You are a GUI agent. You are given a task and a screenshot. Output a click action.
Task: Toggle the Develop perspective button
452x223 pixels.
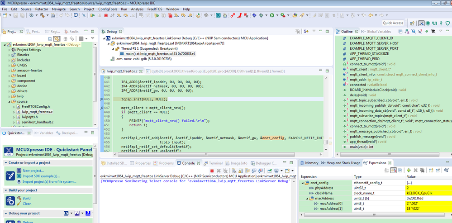click(x=421, y=23)
